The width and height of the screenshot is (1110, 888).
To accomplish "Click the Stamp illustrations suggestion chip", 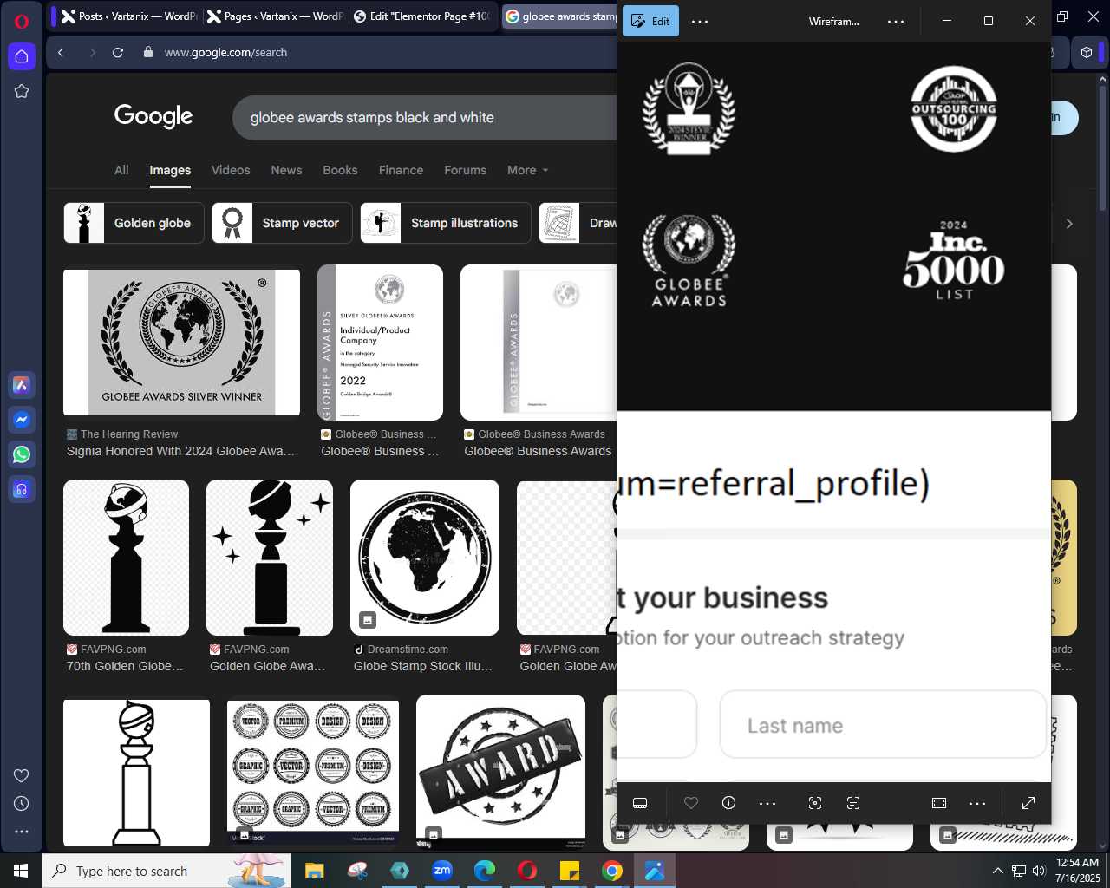I will tap(445, 223).
